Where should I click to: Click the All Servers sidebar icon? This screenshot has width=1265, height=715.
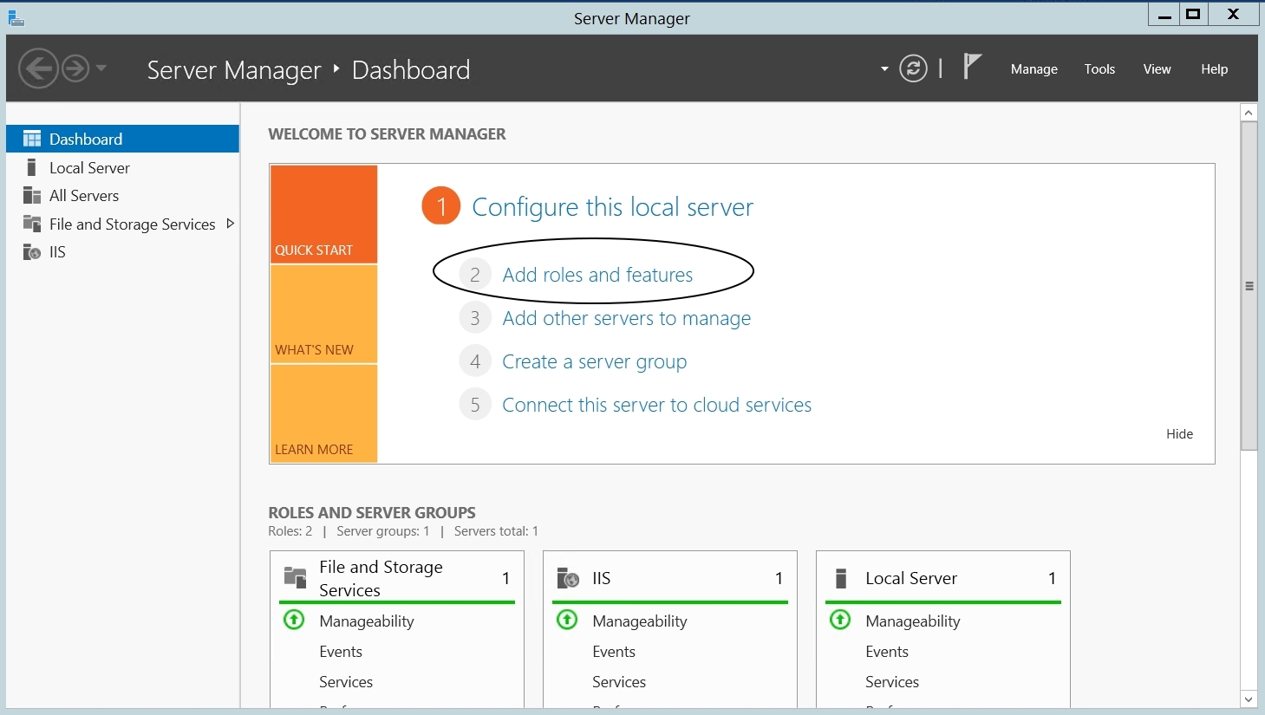pyautogui.click(x=32, y=196)
